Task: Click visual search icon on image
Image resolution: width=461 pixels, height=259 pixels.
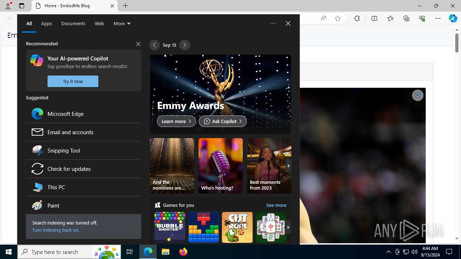Action: (x=417, y=95)
